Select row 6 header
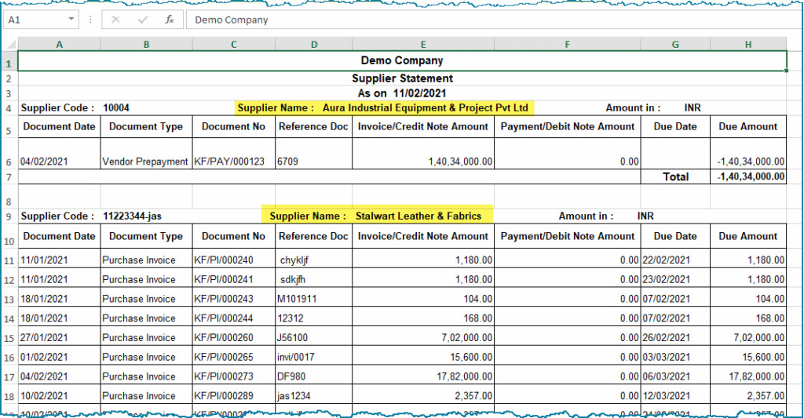The image size is (804, 418). click(x=9, y=162)
